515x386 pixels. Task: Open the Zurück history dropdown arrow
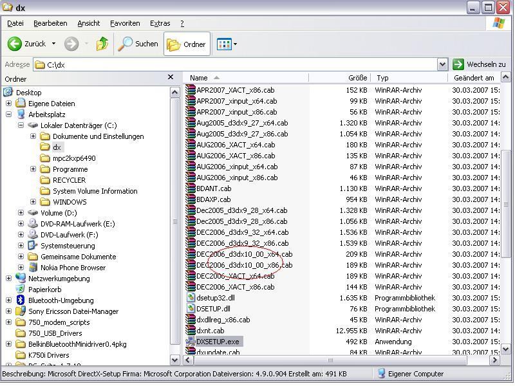click(x=53, y=44)
